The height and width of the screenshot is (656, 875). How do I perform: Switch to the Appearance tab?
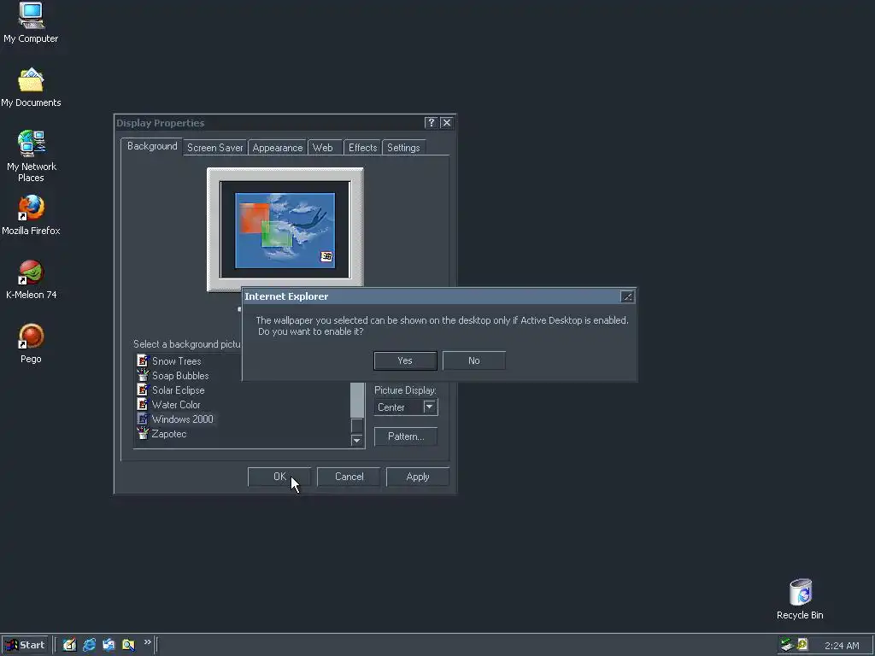278,148
